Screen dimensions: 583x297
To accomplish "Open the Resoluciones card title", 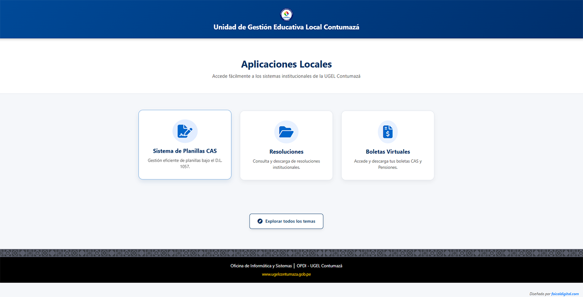I will pyautogui.click(x=286, y=152).
